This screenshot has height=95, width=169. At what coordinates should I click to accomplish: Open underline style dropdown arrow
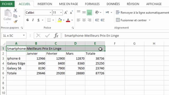pyautogui.click(x=43, y=20)
